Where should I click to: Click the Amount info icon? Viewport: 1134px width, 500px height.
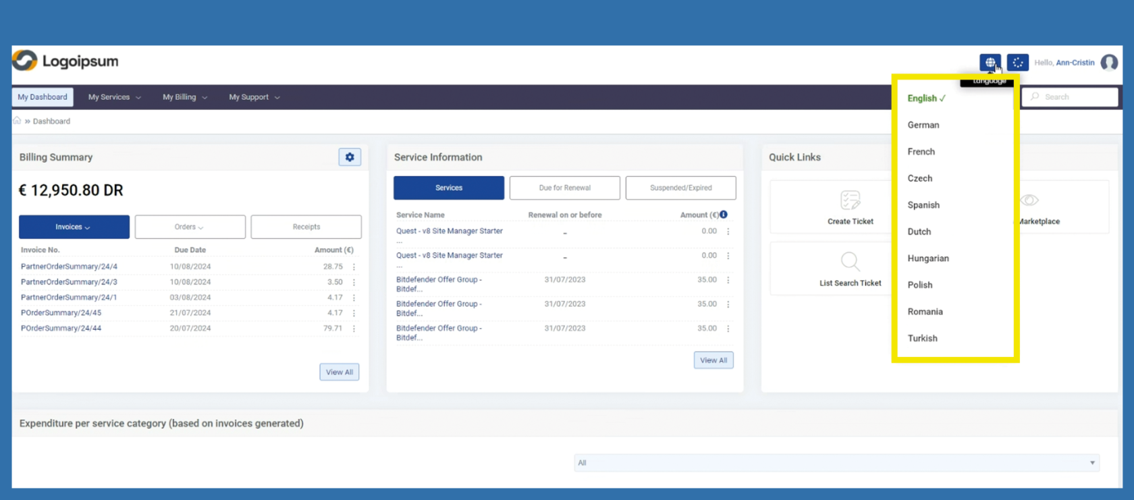(x=724, y=215)
